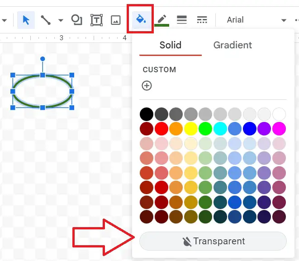Choose the bright green swatch
This screenshot has width=299, height=261.
(205, 129)
